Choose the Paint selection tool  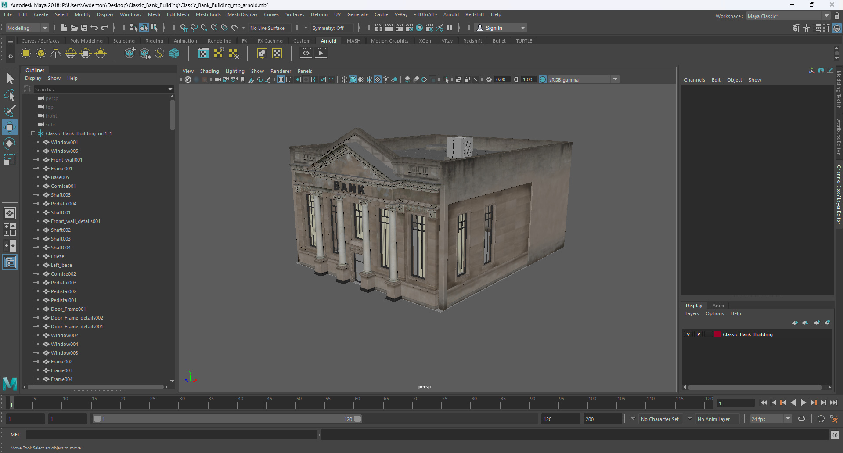[x=10, y=111]
